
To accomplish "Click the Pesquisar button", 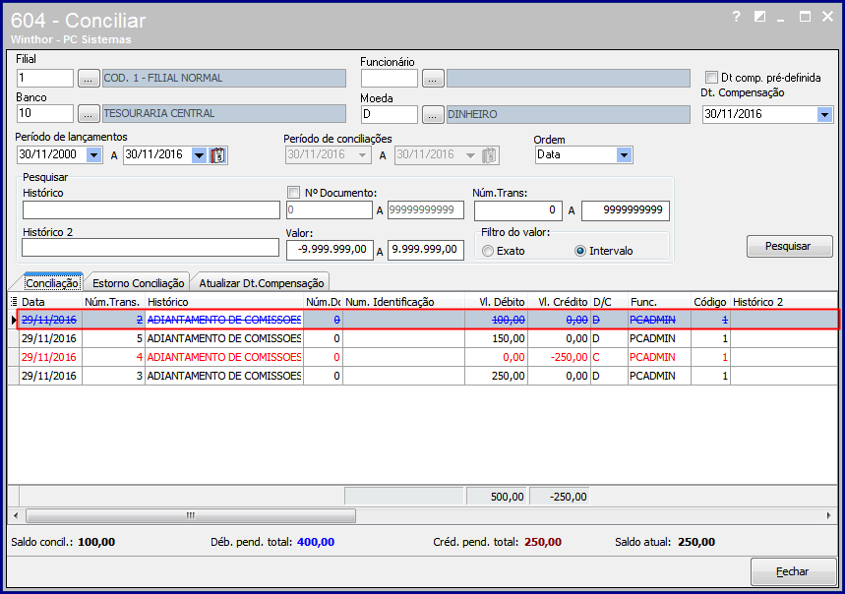I will point(790,246).
